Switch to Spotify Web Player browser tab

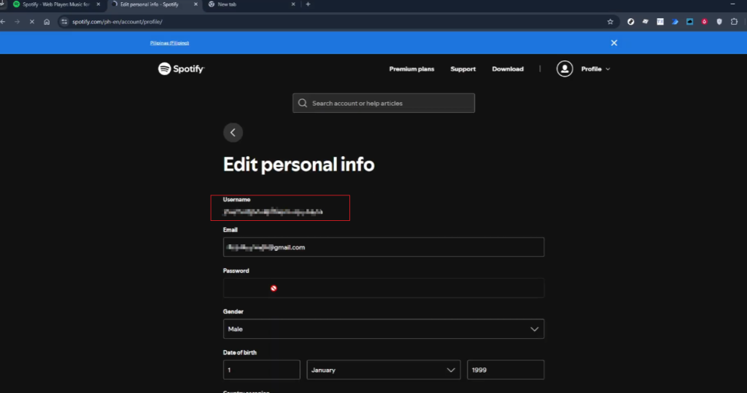coord(56,4)
